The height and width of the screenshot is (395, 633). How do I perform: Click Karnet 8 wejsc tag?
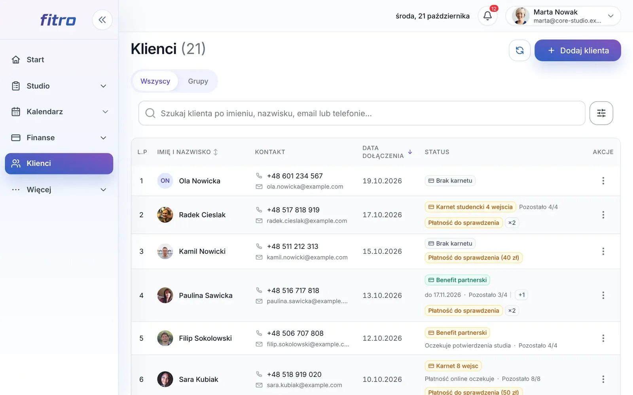(453, 366)
